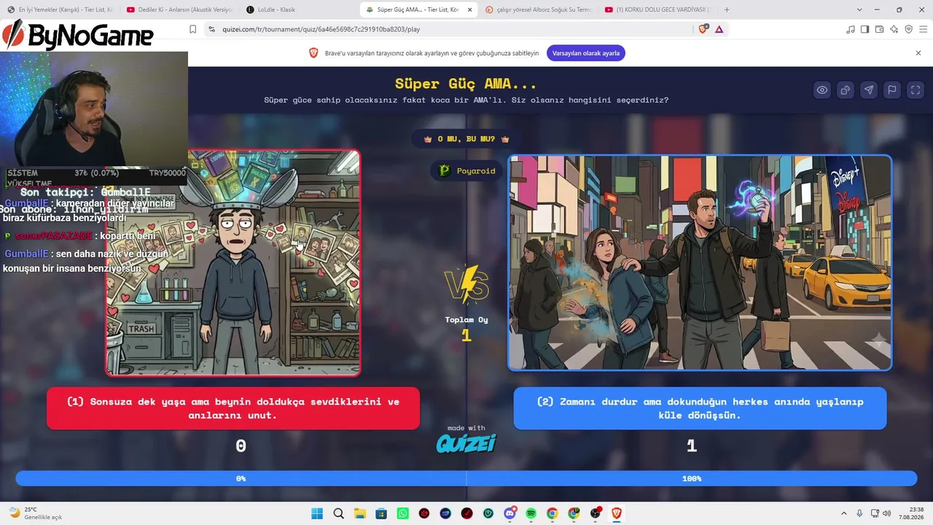Open the Brave Shields icon in the address bar
The height and width of the screenshot is (525, 933).
tap(703, 29)
